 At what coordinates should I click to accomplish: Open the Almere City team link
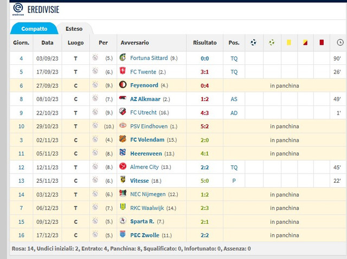coord(144,167)
